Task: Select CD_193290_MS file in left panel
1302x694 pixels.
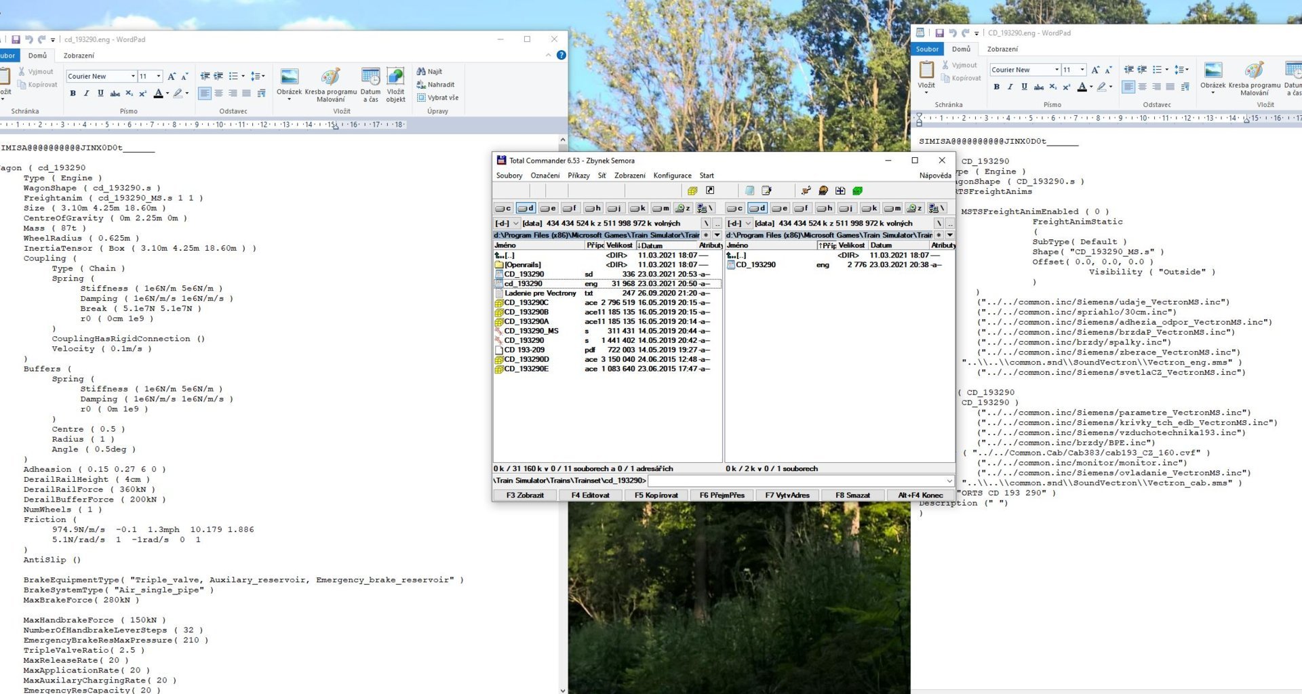Action: tap(531, 331)
